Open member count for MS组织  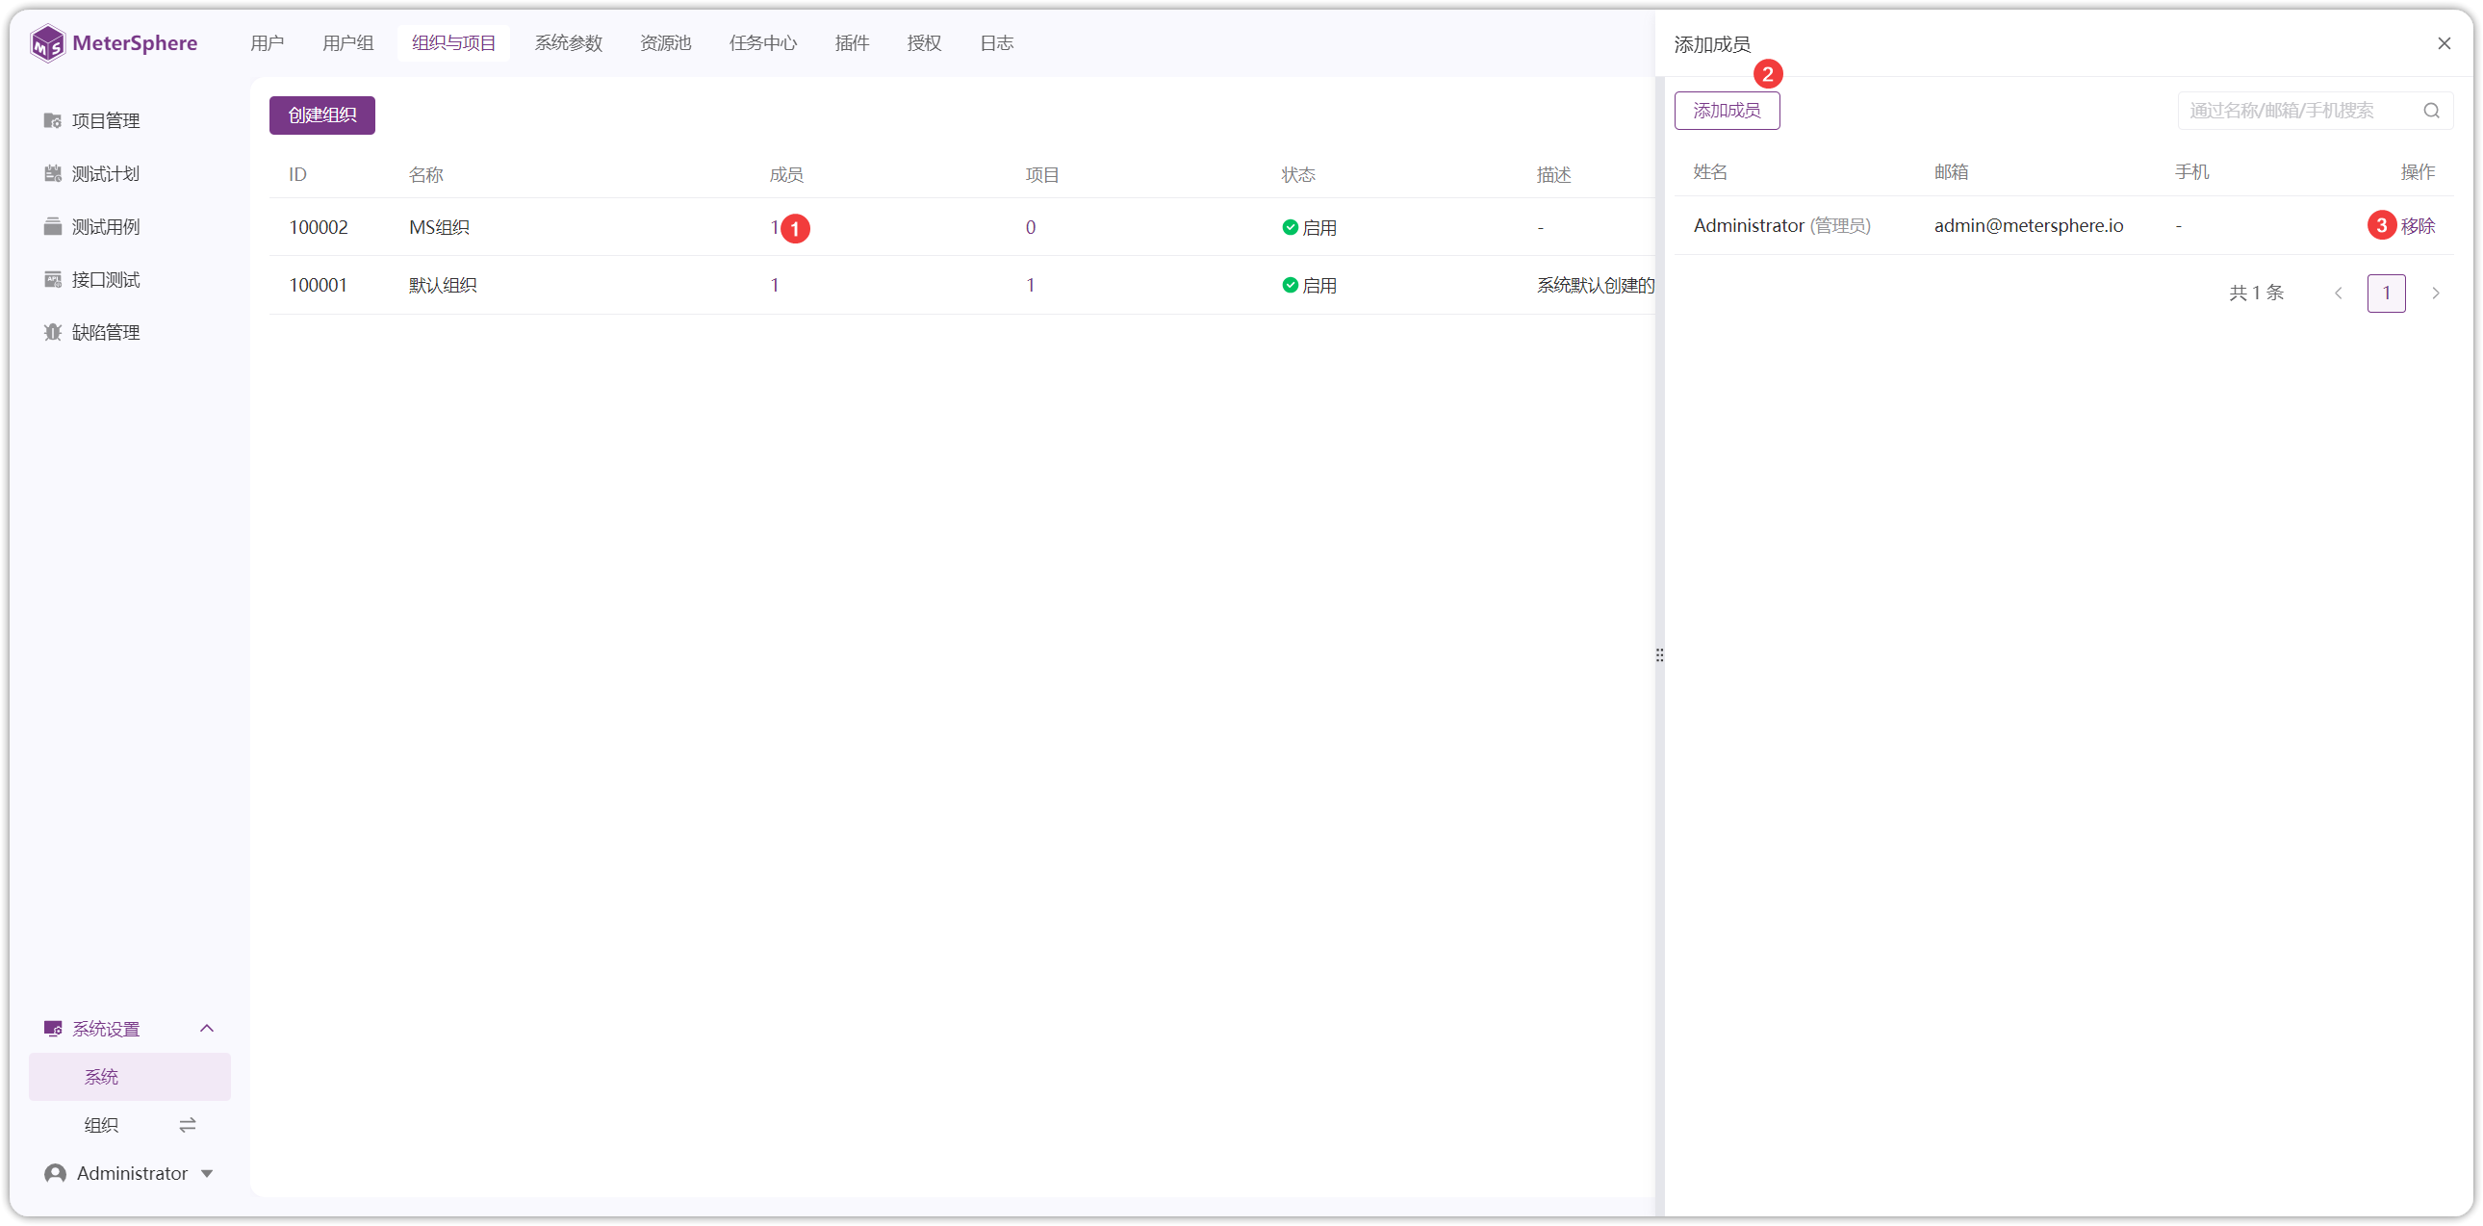click(774, 227)
